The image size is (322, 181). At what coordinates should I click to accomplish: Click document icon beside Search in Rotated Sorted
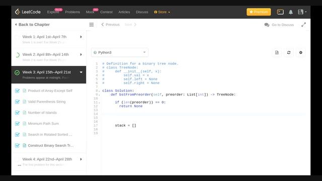25,135
